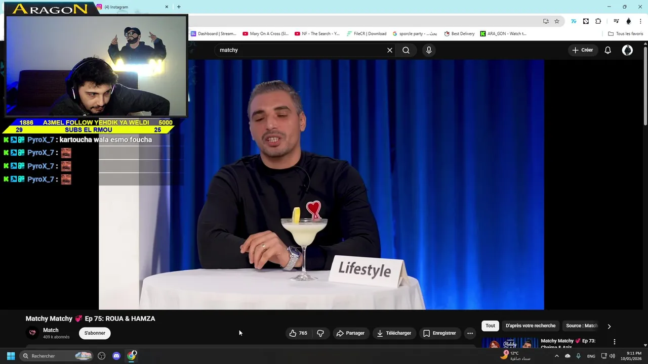Open Windows Start menu

[11, 356]
